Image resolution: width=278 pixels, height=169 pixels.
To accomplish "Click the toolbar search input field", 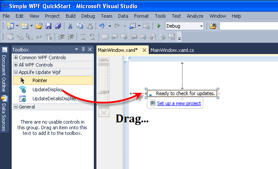I will tap(249, 26).
